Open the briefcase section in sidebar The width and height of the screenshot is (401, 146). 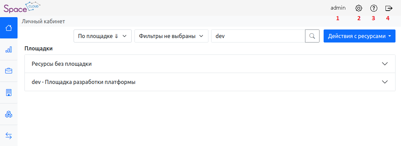point(9,71)
